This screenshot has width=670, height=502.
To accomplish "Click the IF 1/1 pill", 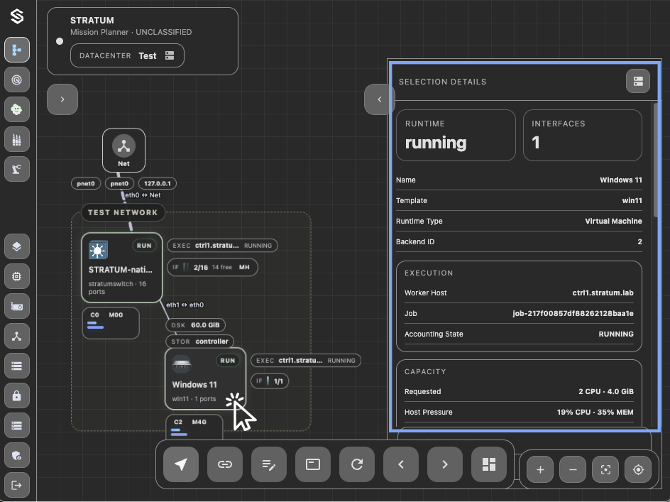I will 270,381.
